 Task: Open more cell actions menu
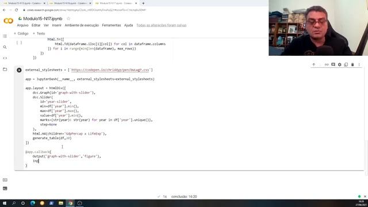coord(359,64)
